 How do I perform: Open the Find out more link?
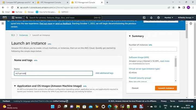coord(46,23)
